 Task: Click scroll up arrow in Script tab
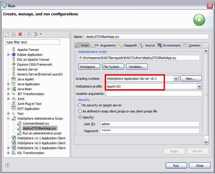click(206, 51)
